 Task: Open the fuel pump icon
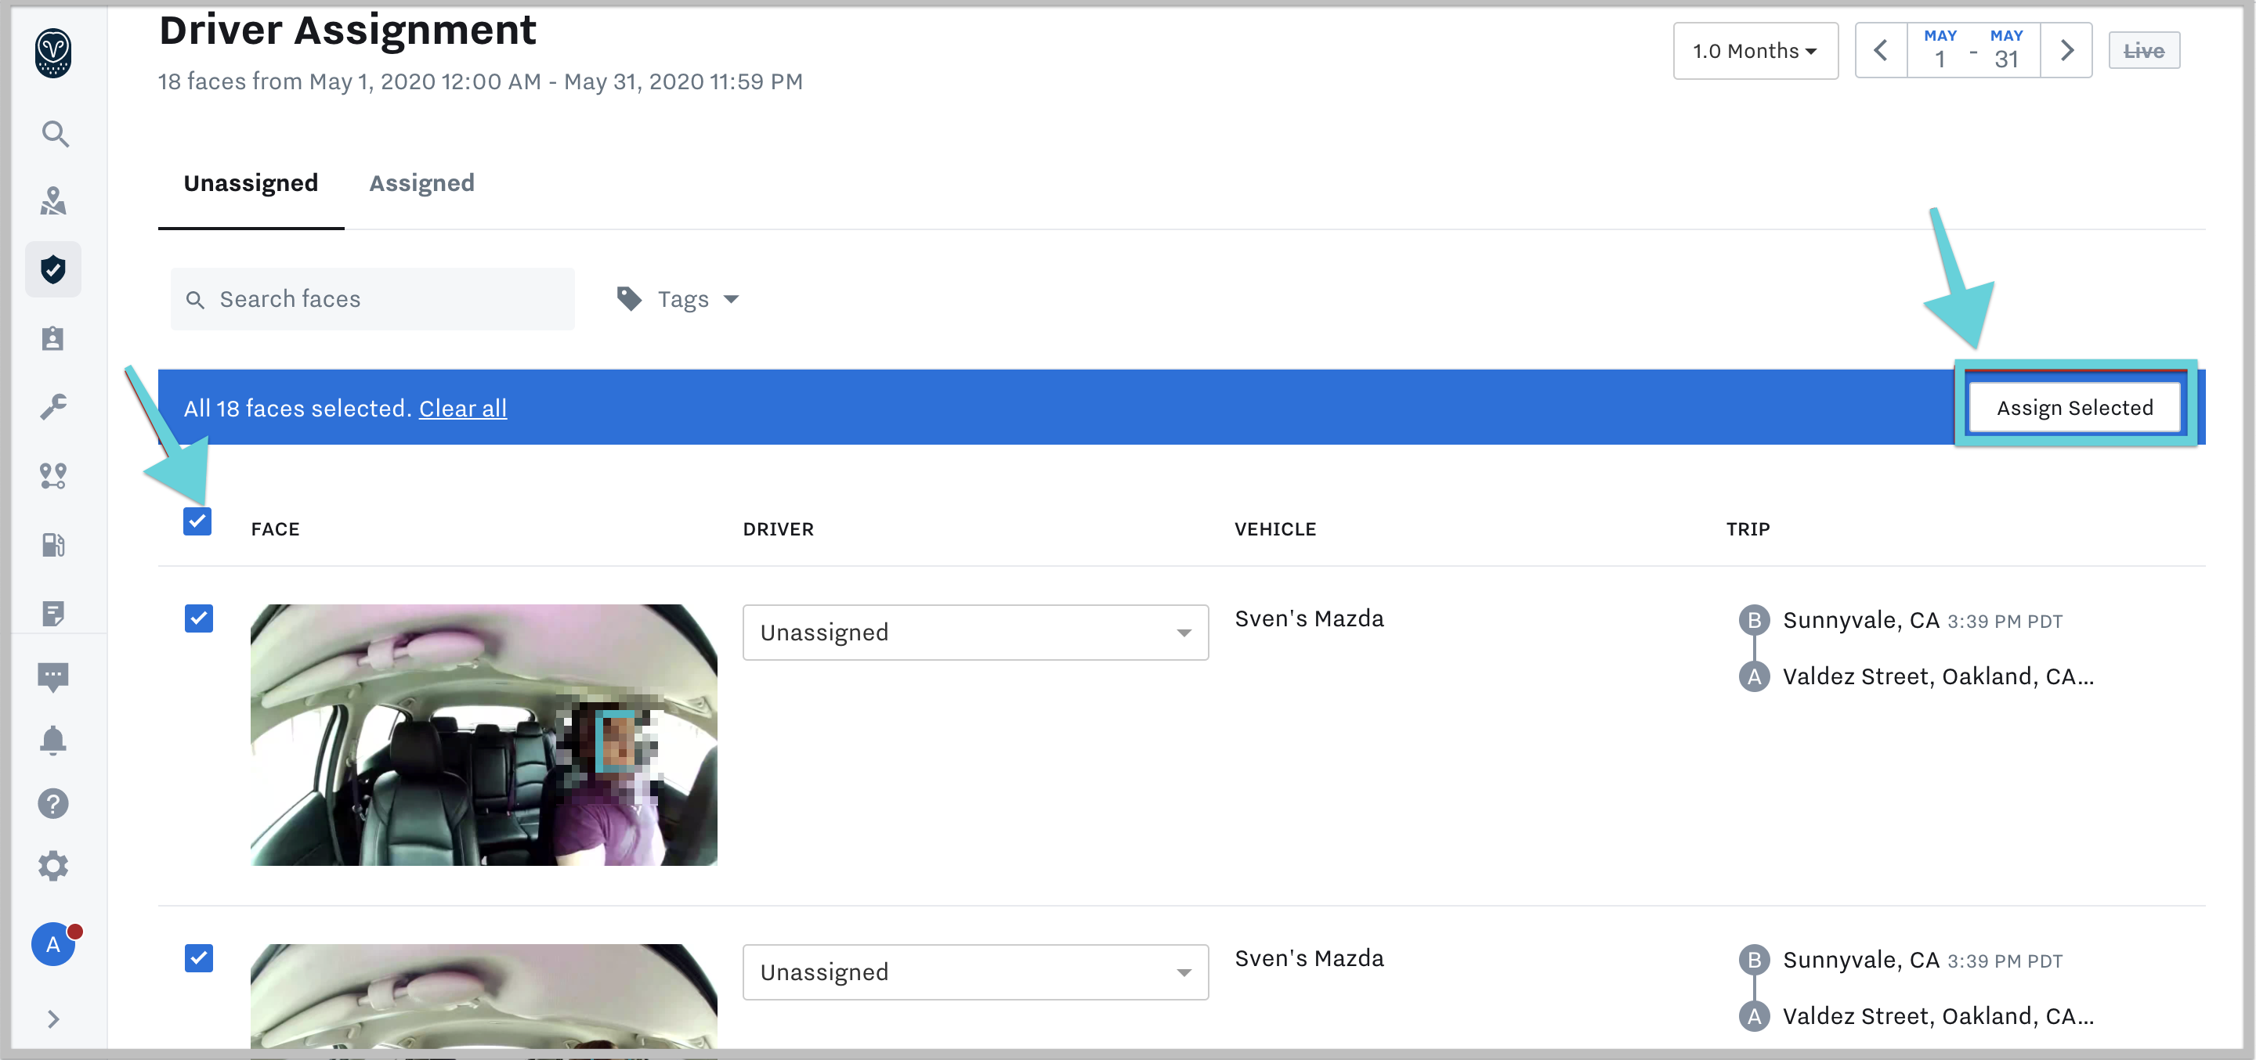(53, 544)
